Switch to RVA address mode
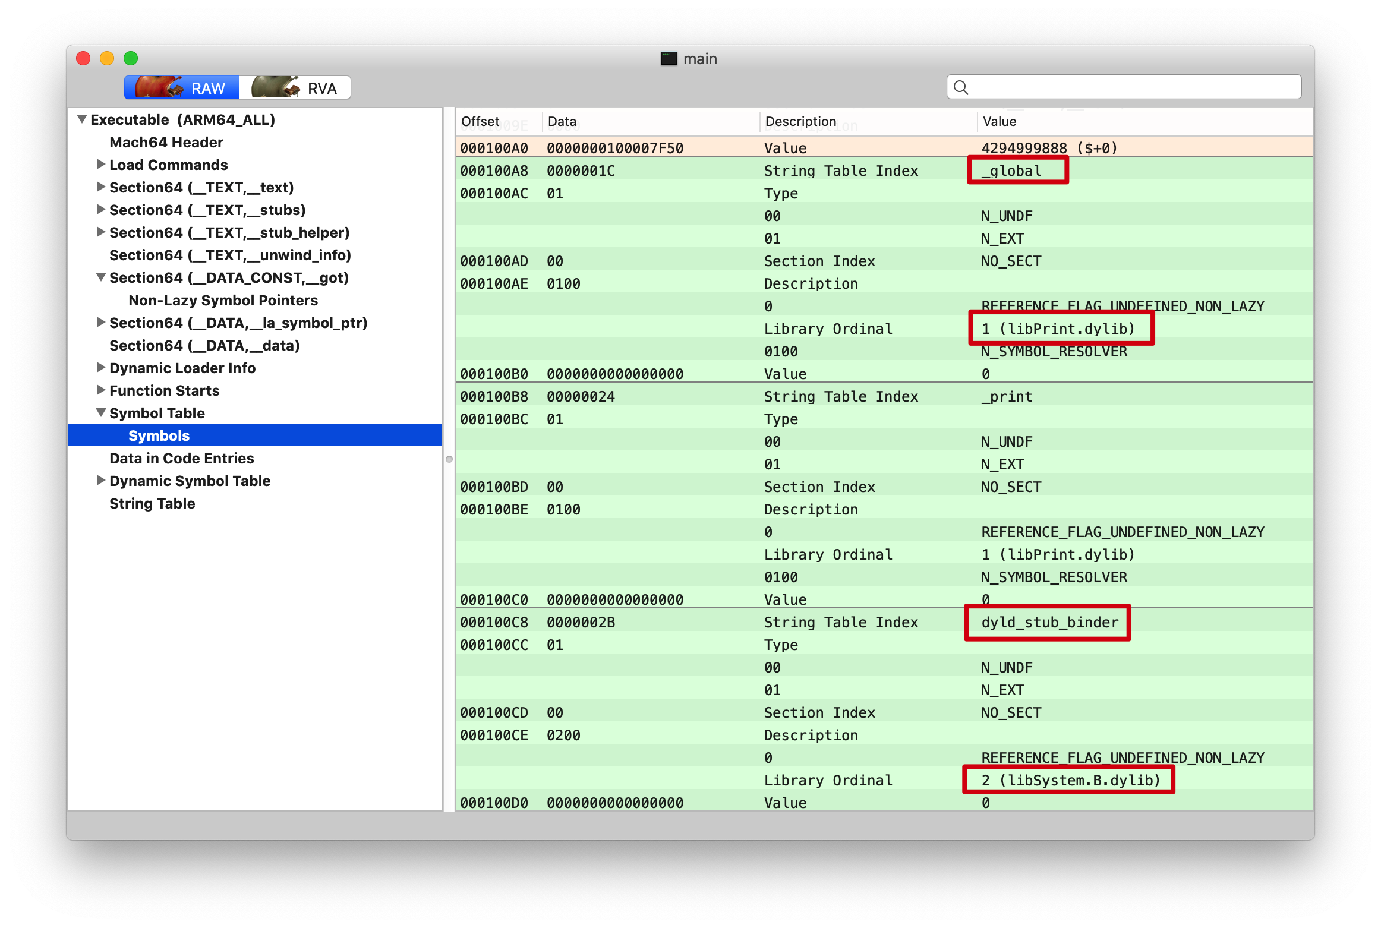The image size is (1381, 928). point(295,88)
